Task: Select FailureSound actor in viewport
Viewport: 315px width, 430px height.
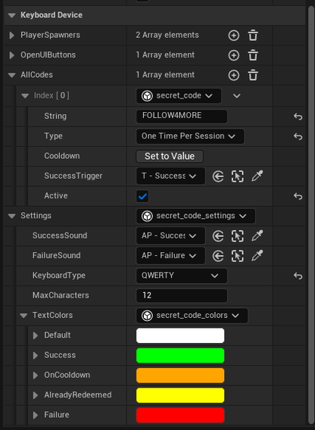Action: tap(237, 256)
